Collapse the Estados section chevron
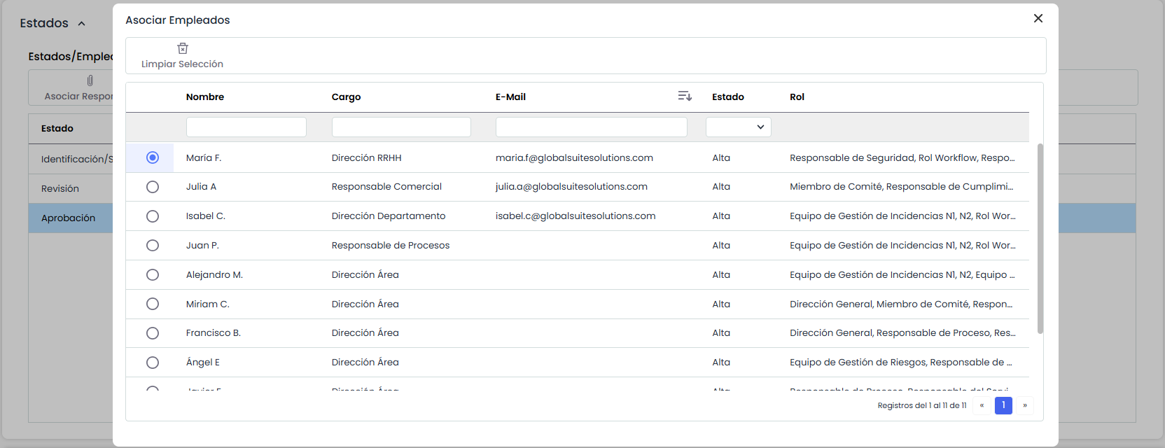 coord(81,24)
